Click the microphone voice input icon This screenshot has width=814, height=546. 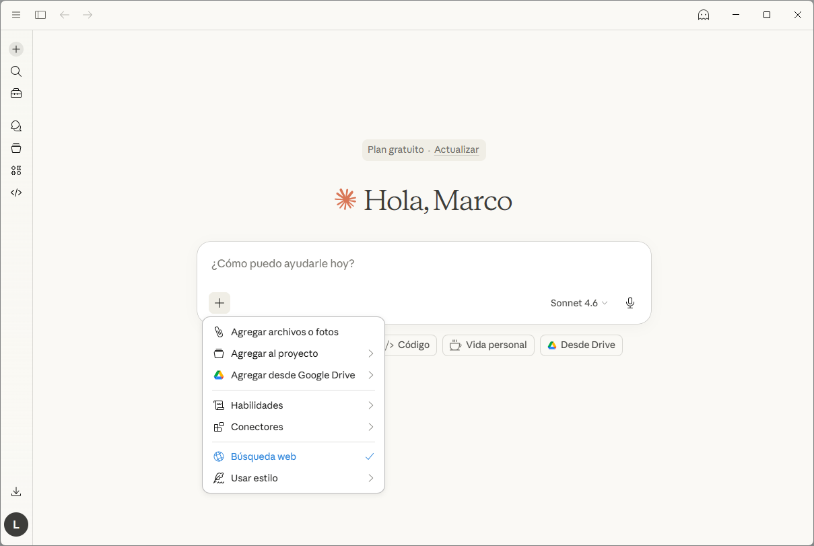(x=630, y=303)
